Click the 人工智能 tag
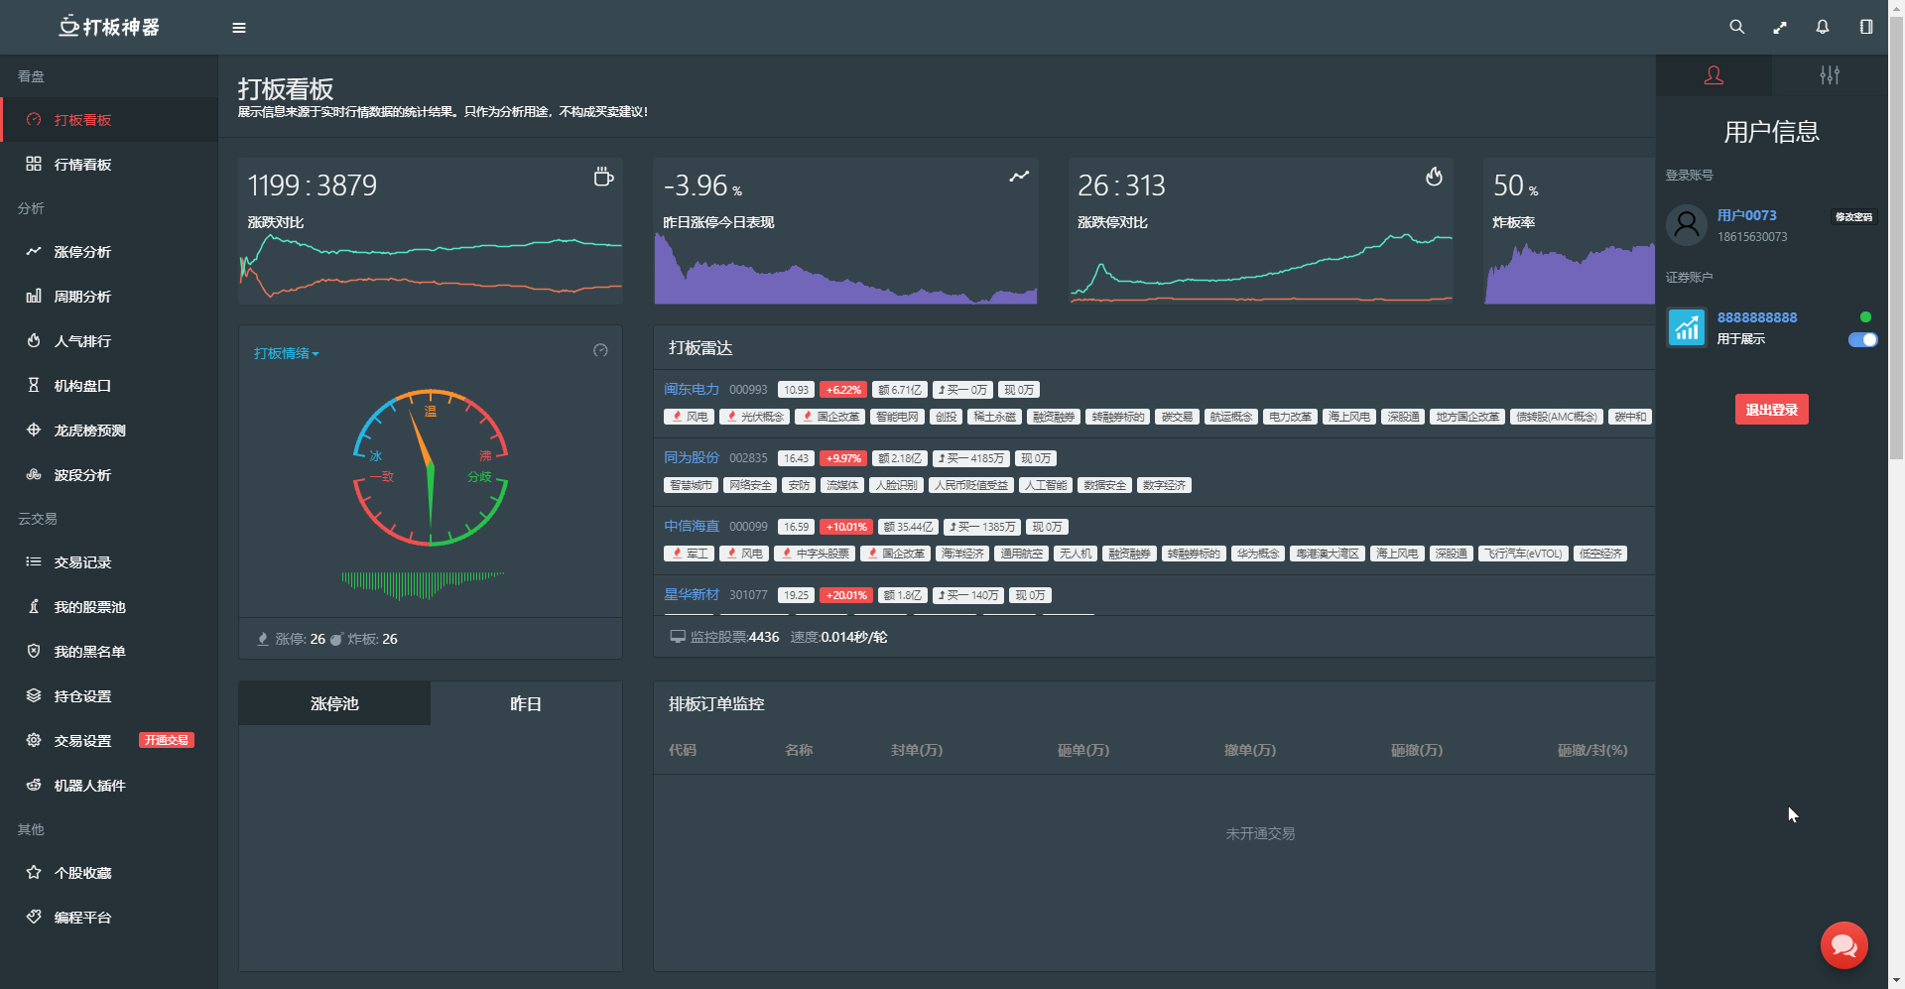This screenshot has height=989, width=1905. [x=1046, y=485]
